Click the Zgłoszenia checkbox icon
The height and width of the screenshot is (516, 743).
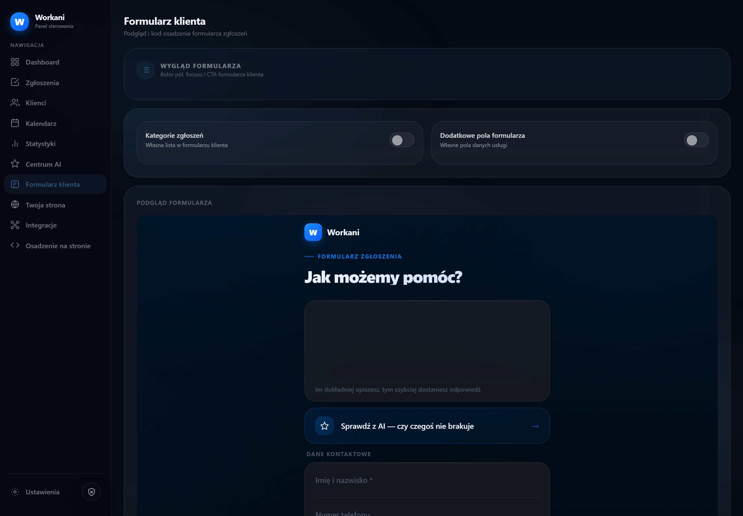coord(15,83)
